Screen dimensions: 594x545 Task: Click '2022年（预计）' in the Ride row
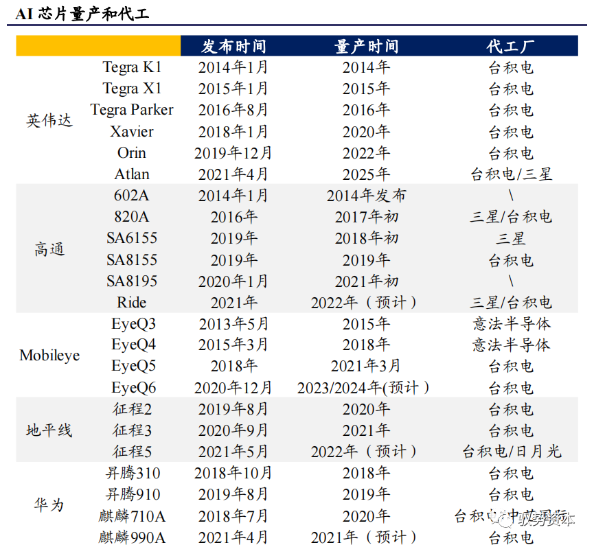pos(365,303)
